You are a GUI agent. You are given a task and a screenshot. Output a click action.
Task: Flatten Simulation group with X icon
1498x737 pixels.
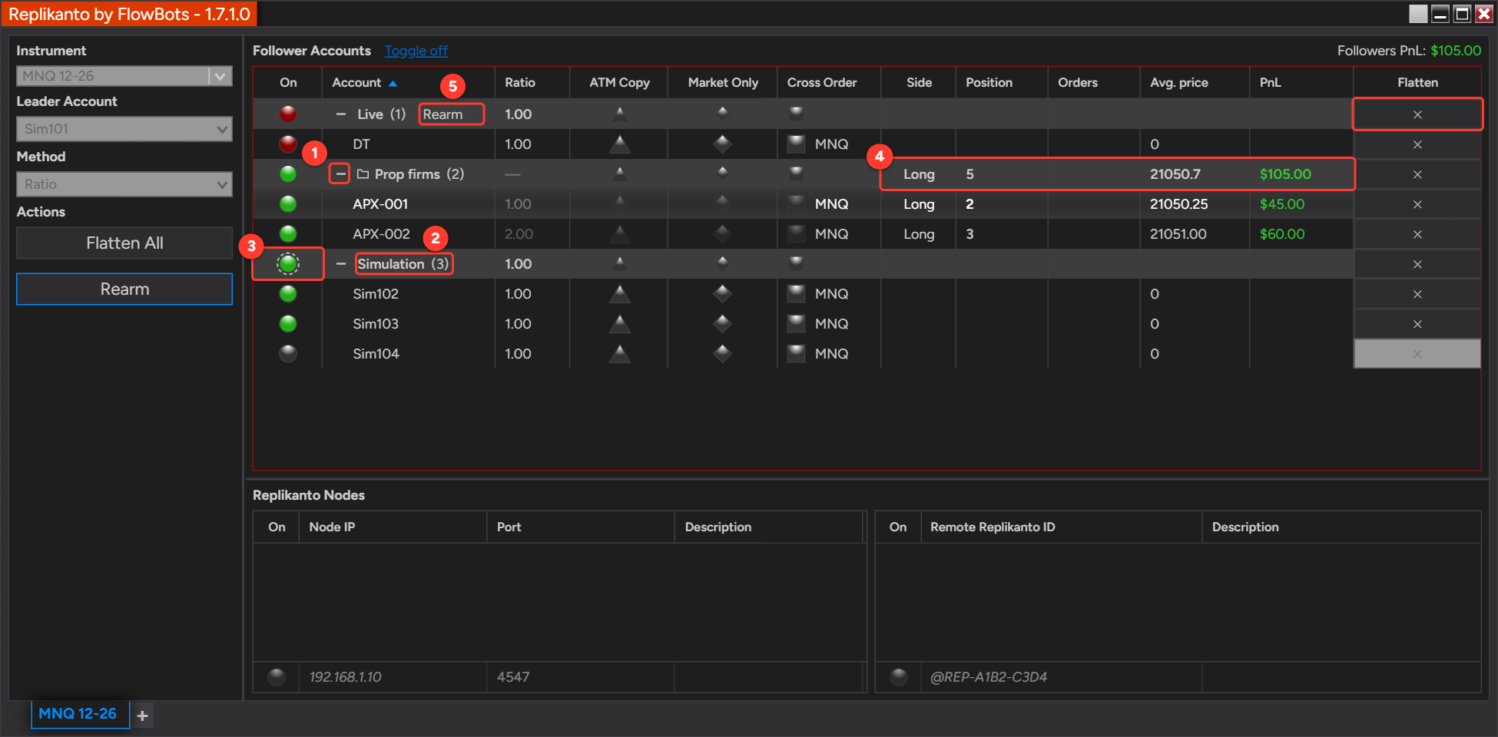[1417, 264]
